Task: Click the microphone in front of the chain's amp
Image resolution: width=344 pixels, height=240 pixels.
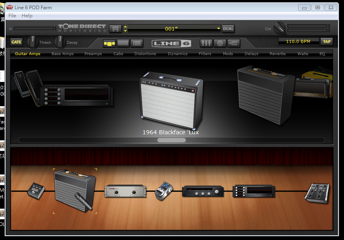Action: pos(83,201)
